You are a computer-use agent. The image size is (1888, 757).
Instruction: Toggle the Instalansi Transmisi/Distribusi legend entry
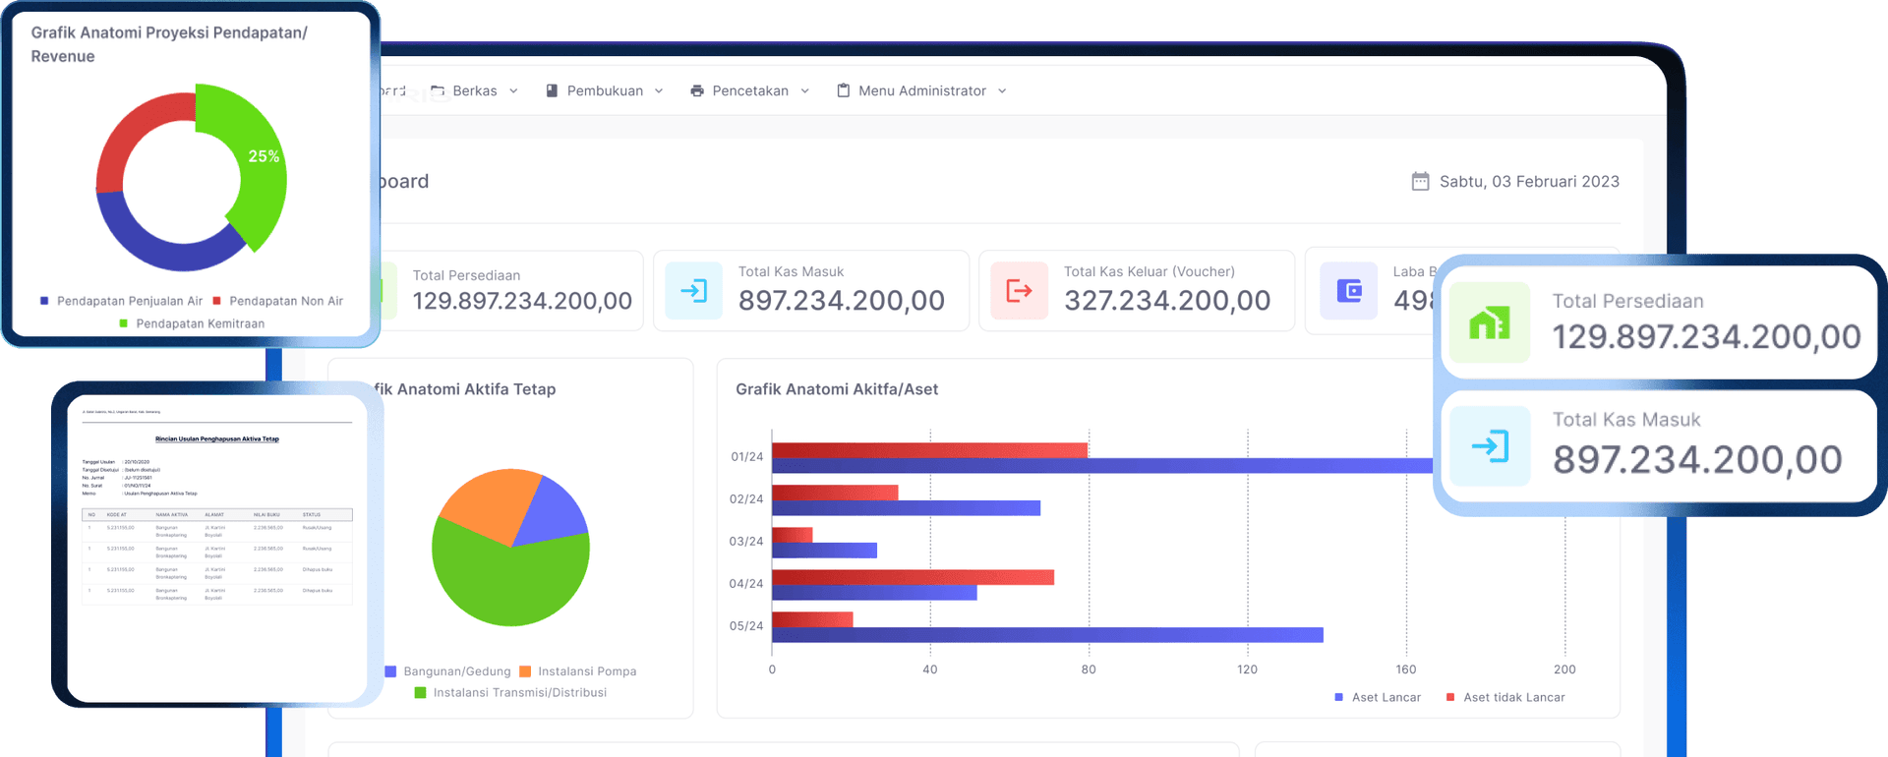511,693
